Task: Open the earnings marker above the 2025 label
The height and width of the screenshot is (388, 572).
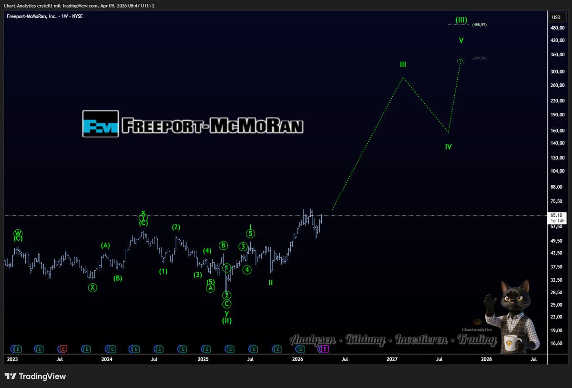Action: coord(206,349)
